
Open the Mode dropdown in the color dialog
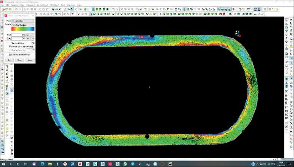pos(23,21)
